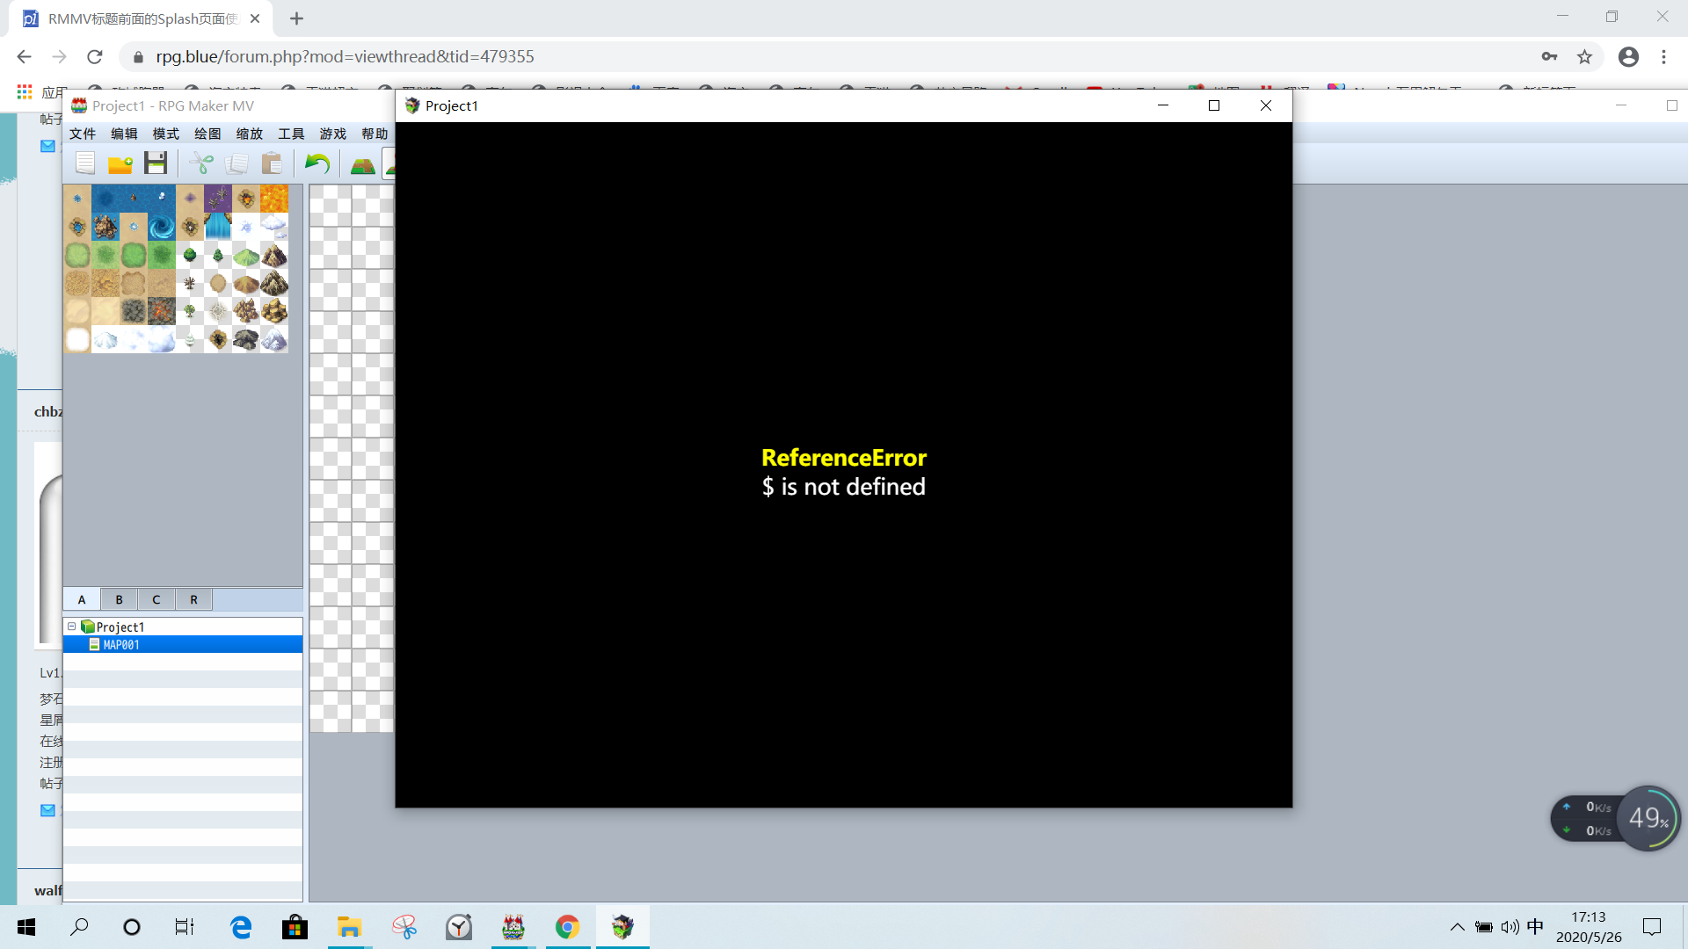This screenshot has width=1688, height=949.
Task: Show hidden system tray icons
Action: (1457, 927)
